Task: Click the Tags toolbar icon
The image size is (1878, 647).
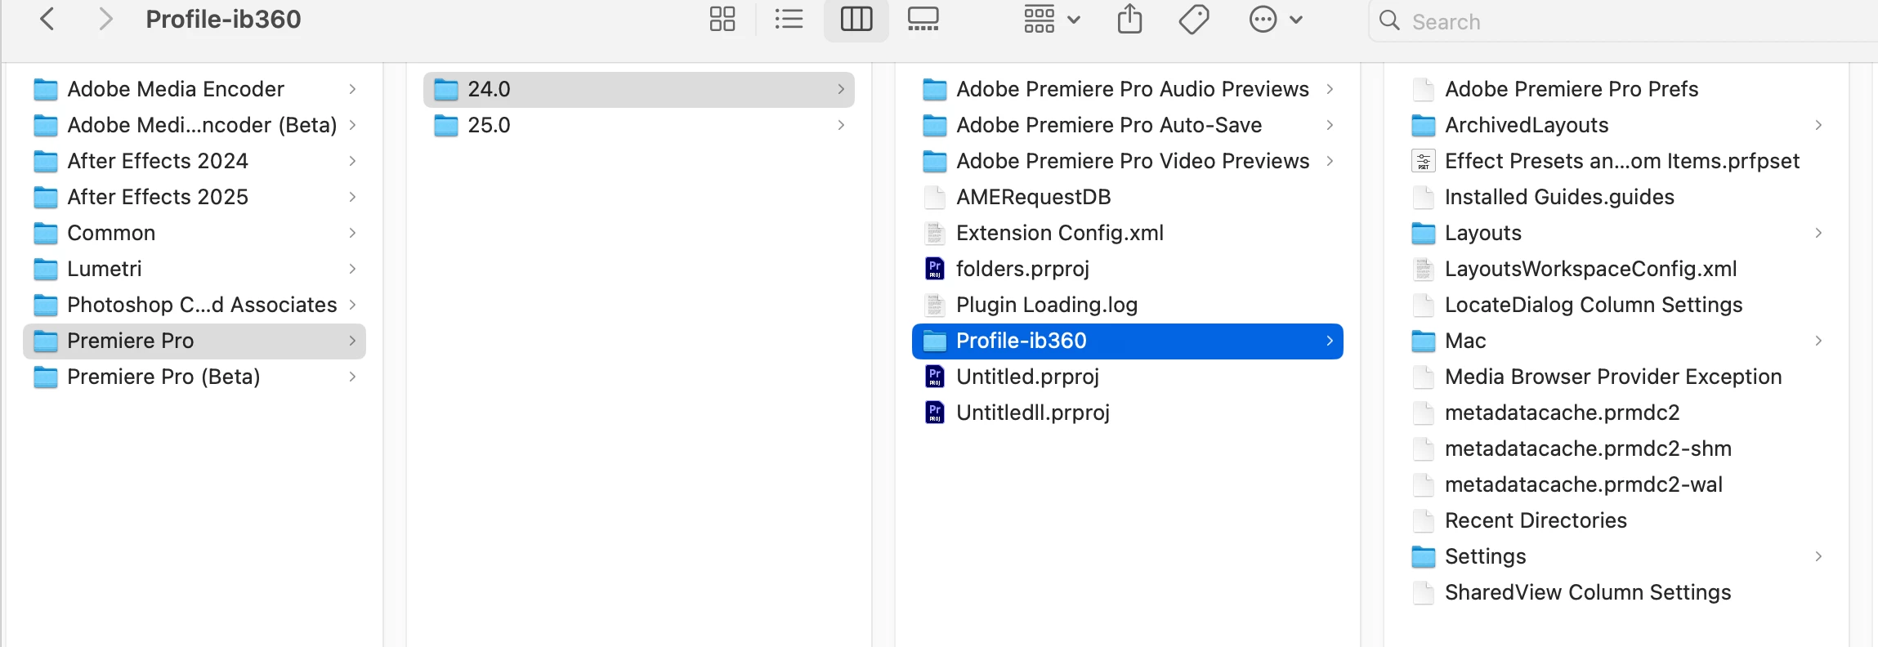Action: point(1194,19)
